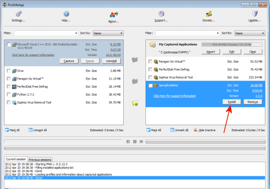
Task: Click the Uninstall button
Action: tap(111, 61)
